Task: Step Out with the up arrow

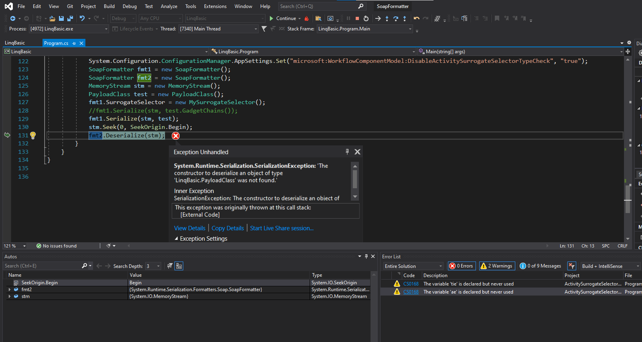Action: pyautogui.click(x=405, y=18)
